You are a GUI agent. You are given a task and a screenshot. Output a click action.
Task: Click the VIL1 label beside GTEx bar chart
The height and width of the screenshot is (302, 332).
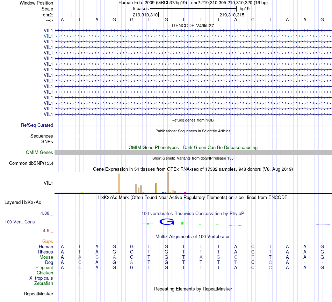click(48, 183)
